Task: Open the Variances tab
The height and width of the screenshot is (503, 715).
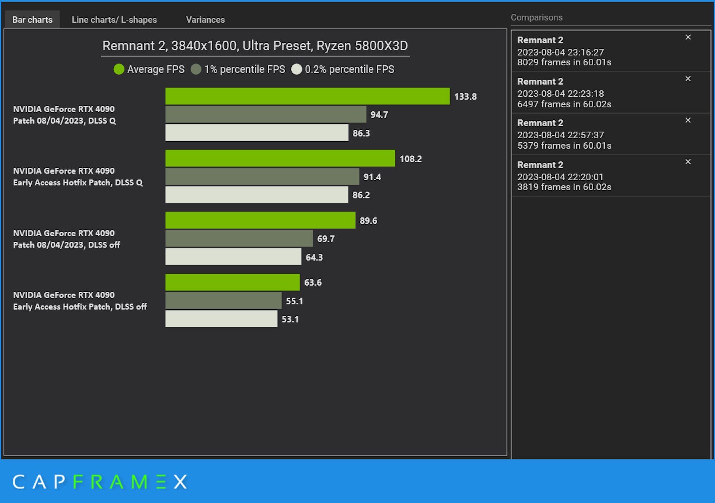Action: tap(205, 20)
